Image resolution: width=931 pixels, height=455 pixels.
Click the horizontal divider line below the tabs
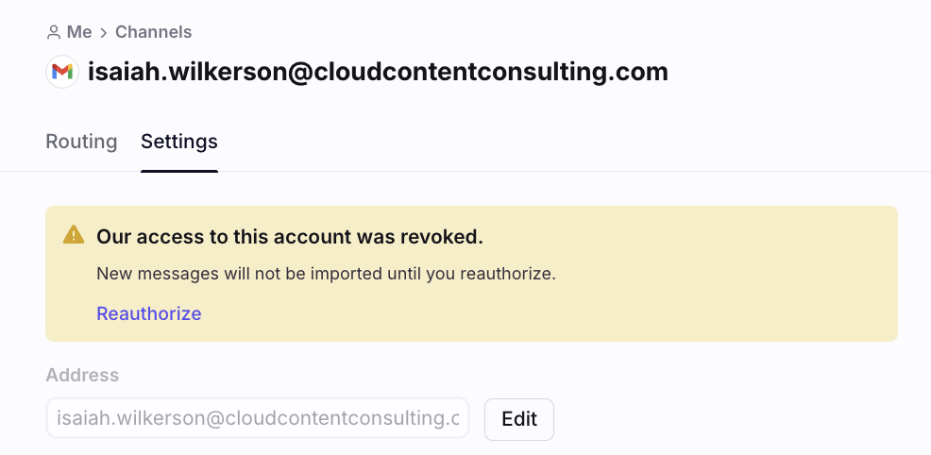(x=465, y=172)
